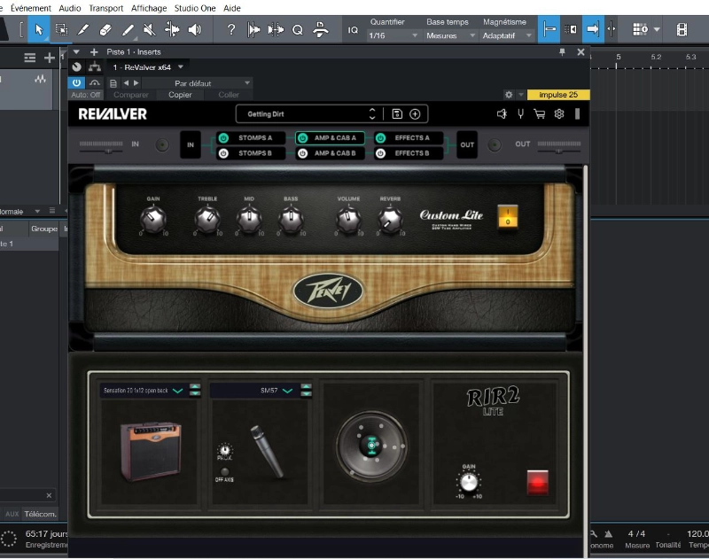Open the Aide menu
Image resolution: width=709 pixels, height=559 pixels.
[x=232, y=8]
